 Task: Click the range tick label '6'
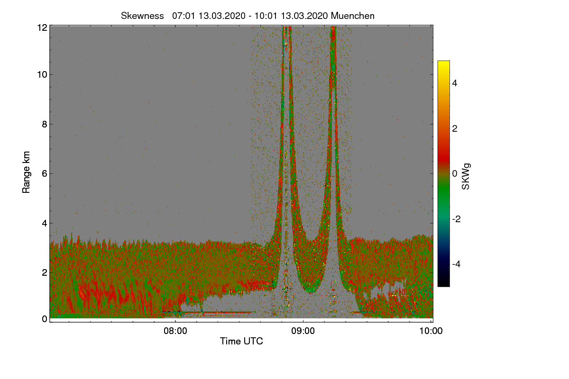45,173
